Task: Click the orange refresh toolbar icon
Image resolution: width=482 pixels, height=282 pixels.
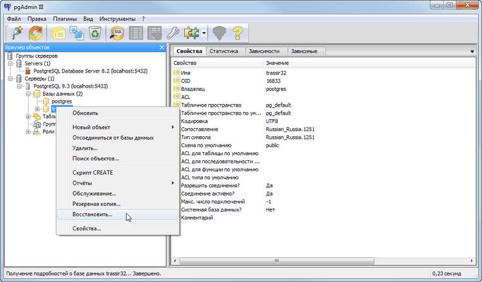Action: point(36,32)
